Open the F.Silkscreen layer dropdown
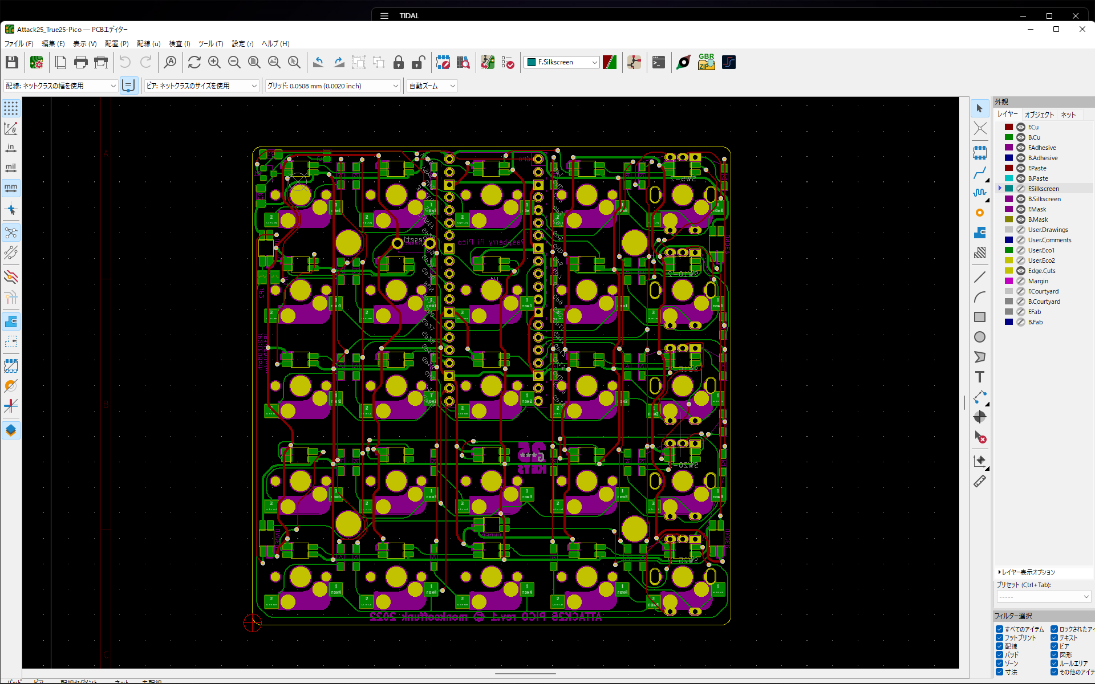 pos(562,62)
